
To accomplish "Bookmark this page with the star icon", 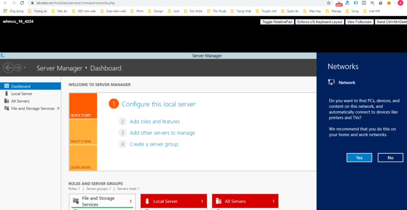I will (329, 3).
